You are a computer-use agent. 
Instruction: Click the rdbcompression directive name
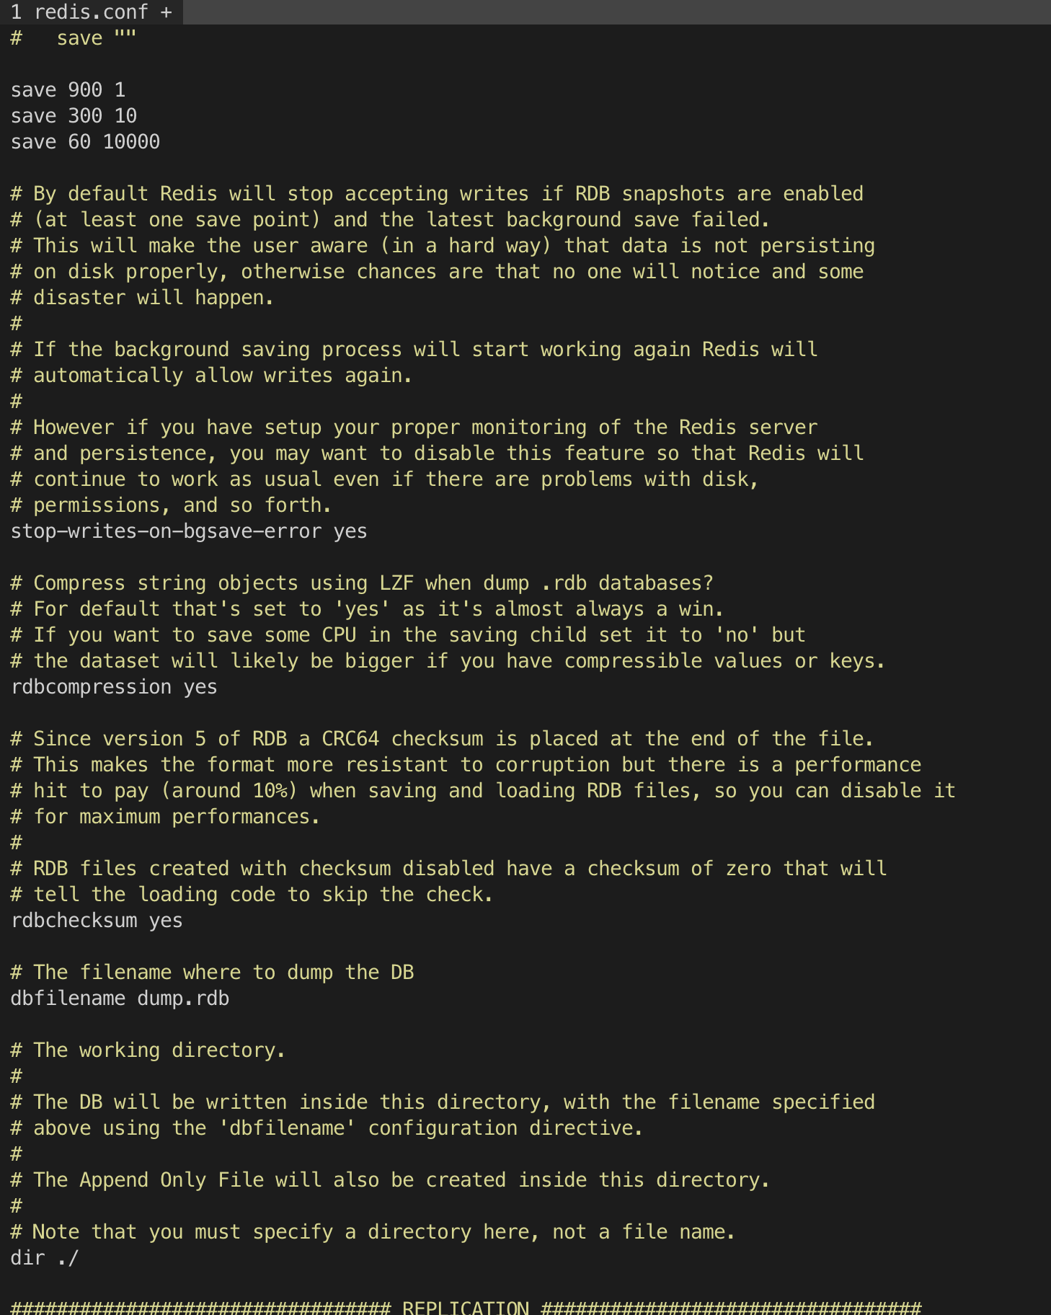(x=91, y=687)
